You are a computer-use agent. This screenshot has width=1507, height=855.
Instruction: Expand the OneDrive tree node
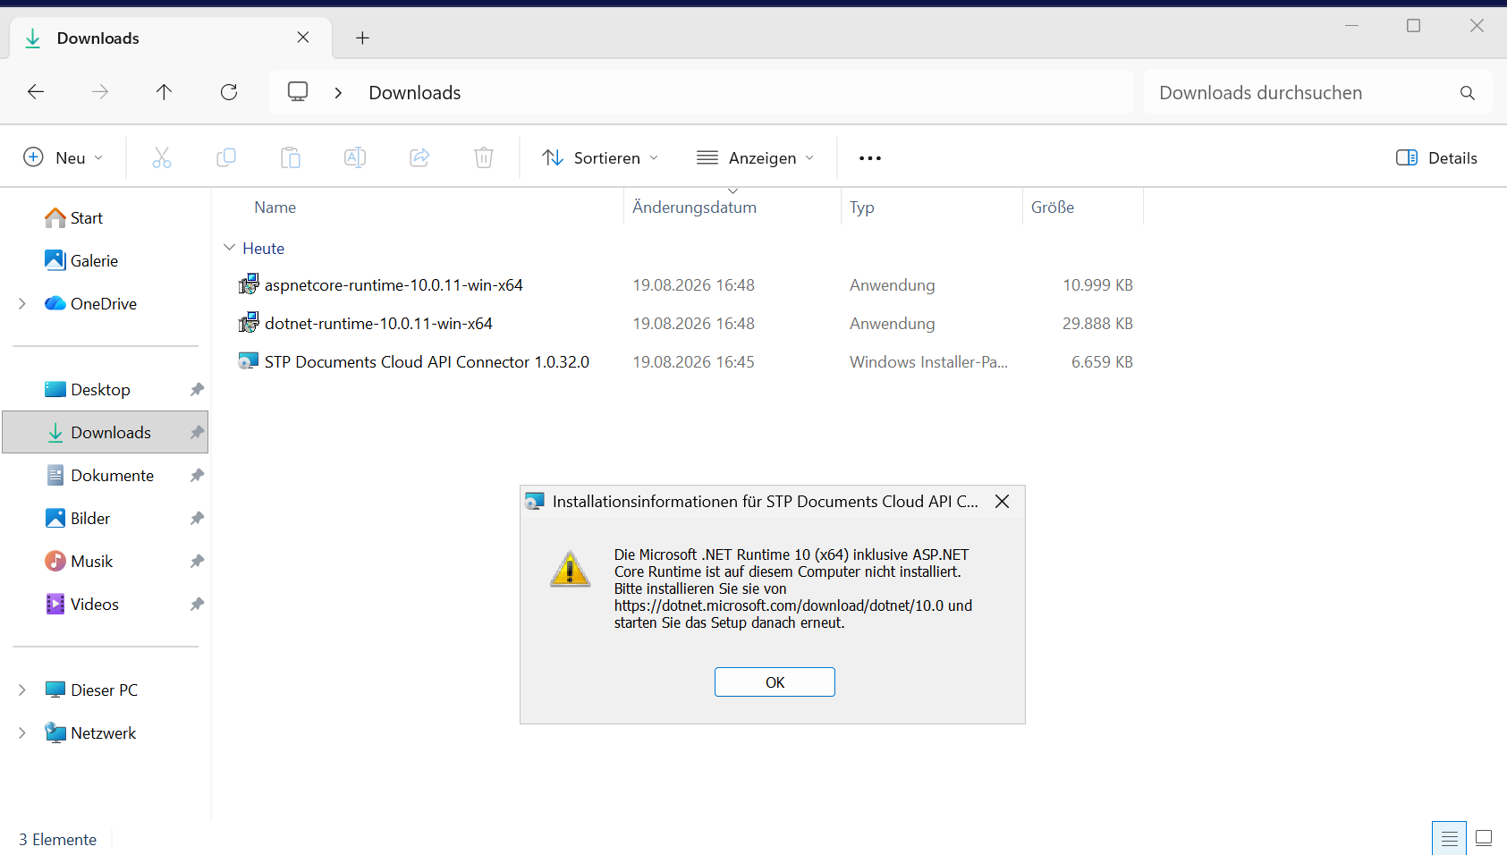22,304
